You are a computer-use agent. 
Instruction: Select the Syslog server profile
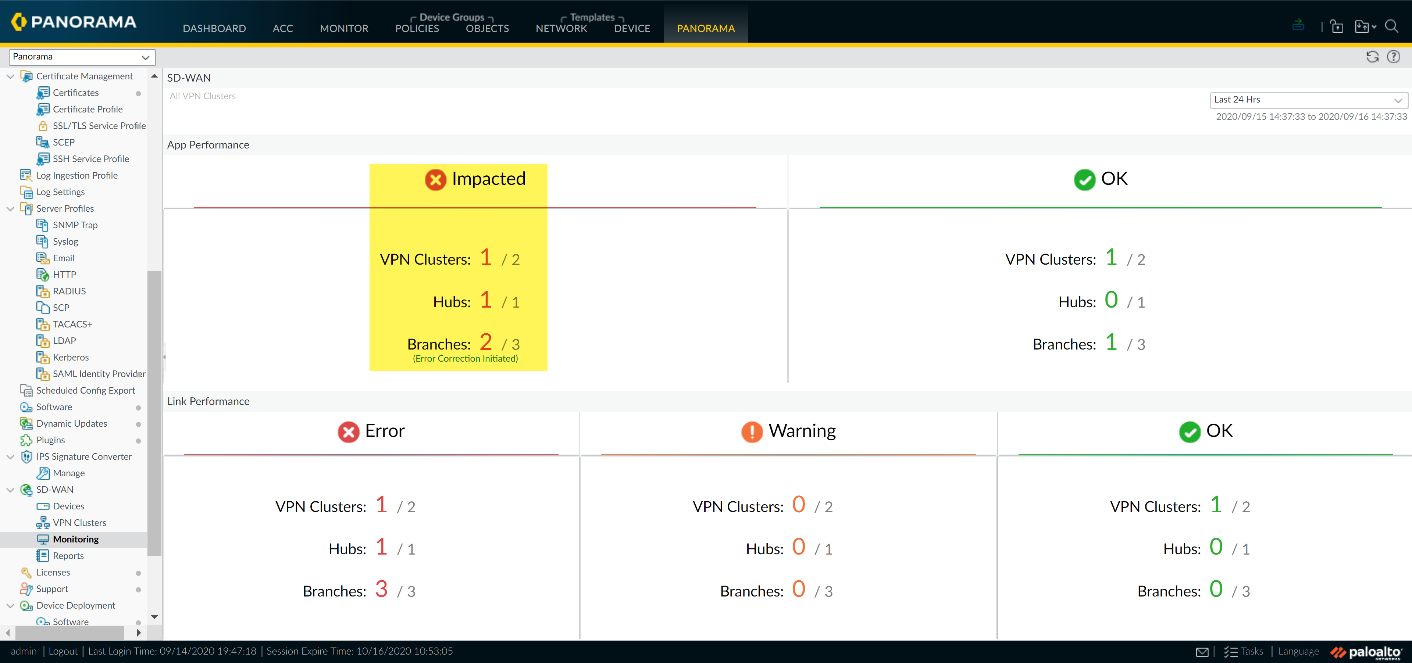coord(65,241)
